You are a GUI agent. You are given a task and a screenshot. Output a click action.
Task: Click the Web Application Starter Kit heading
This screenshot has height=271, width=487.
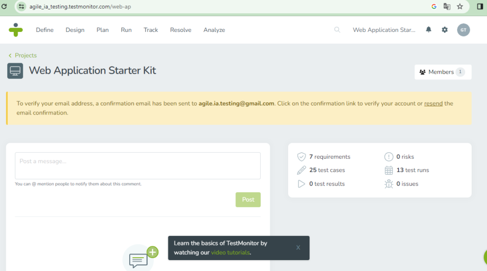(x=93, y=70)
